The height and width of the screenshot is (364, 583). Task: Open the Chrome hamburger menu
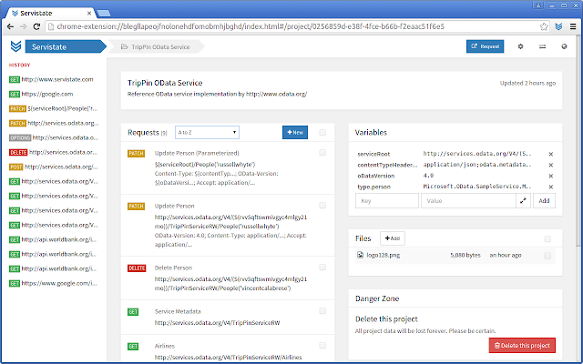573,26
